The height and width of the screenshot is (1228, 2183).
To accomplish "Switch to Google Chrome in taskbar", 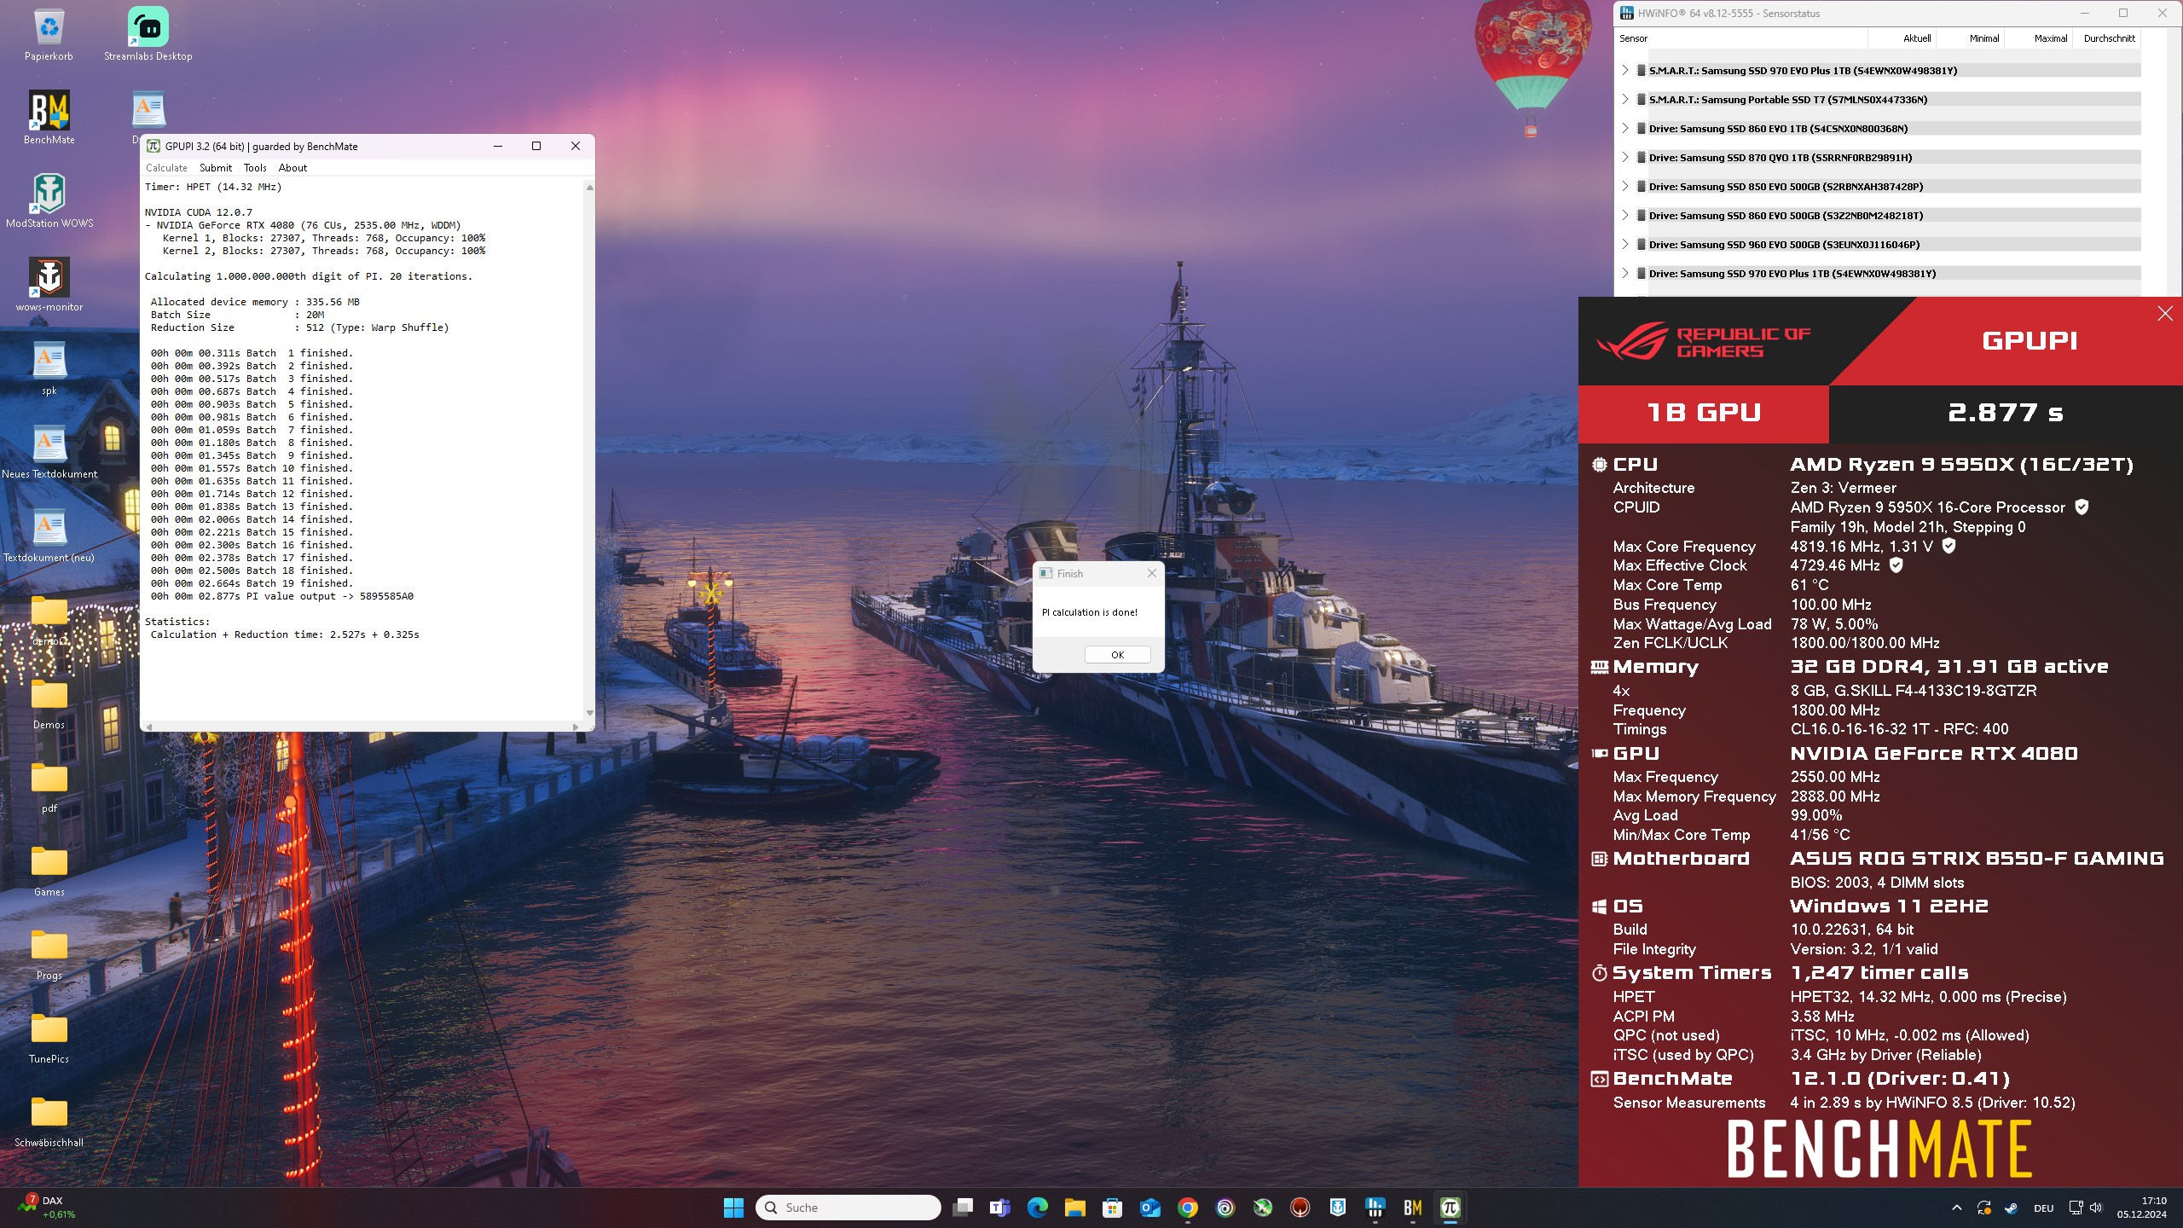I will point(1187,1208).
